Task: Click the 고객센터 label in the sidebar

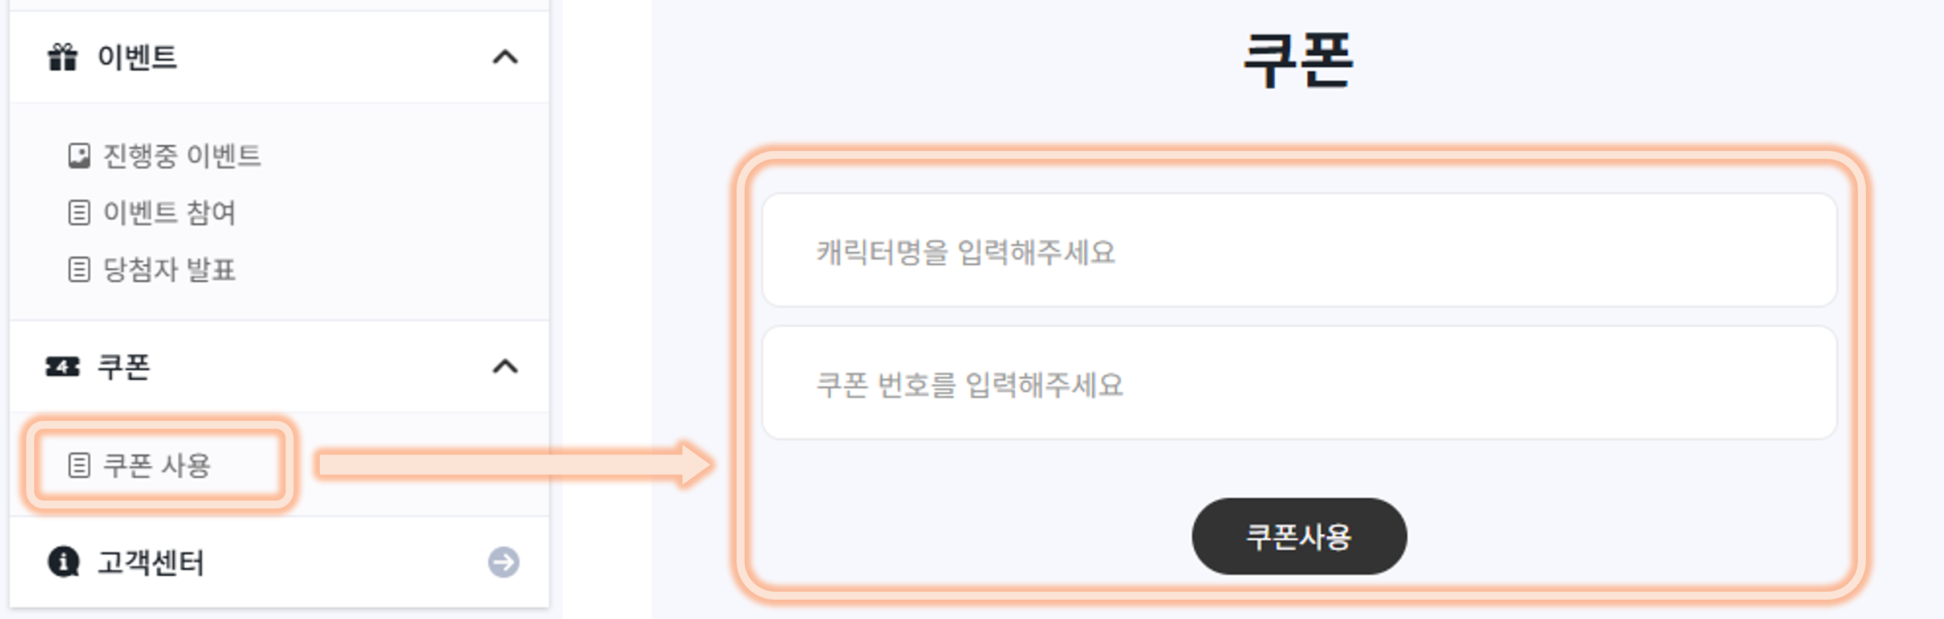Action: coord(151,563)
